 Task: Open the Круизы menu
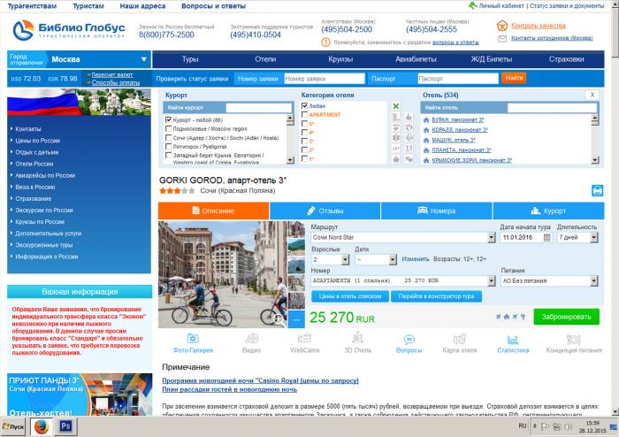340,59
